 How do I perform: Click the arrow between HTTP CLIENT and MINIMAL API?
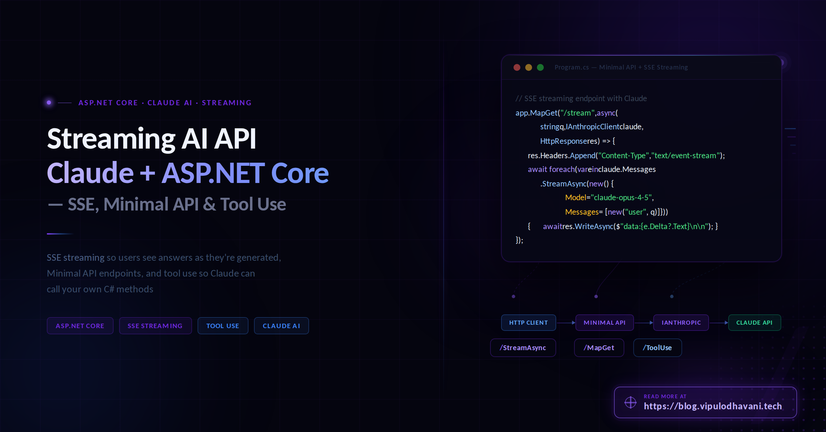(x=566, y=323)
